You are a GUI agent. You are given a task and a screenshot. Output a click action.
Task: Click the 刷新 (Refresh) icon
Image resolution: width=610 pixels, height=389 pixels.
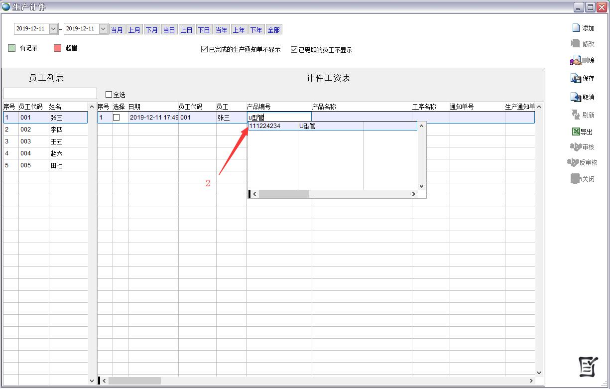(576, 115)
